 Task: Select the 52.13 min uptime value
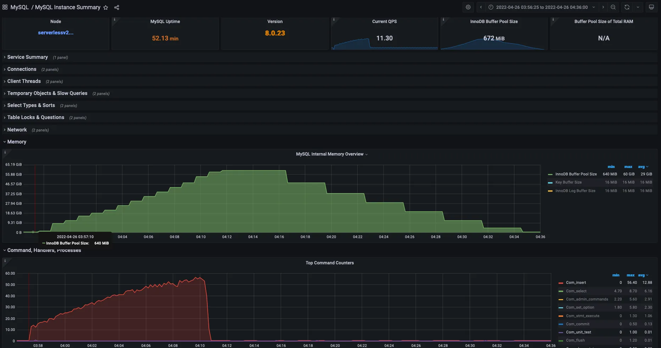[165, 38]
